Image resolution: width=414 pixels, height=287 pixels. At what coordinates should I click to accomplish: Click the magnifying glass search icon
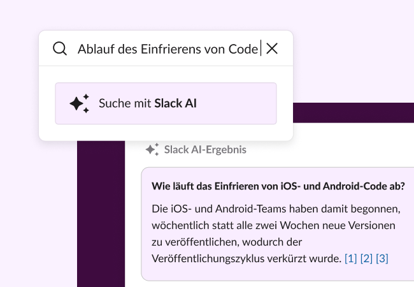pyautogui.click(x=60, y=48)
